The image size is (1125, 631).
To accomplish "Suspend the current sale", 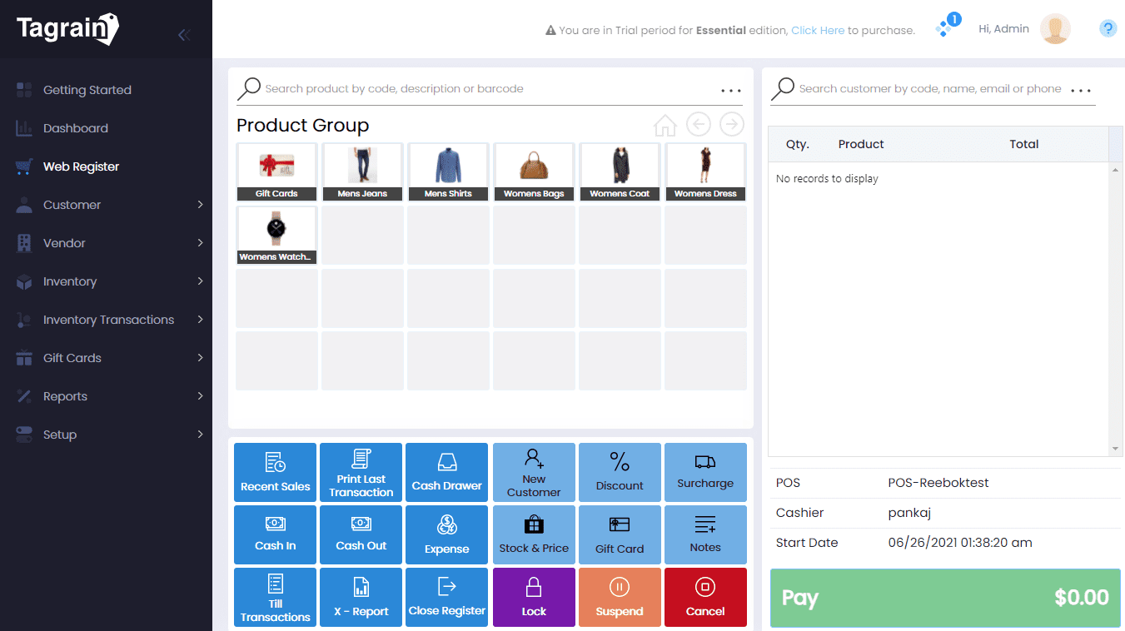I will 620,597.
